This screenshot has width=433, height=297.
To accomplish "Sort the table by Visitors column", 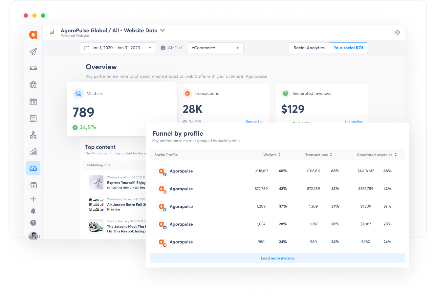I will pos(279,155).
